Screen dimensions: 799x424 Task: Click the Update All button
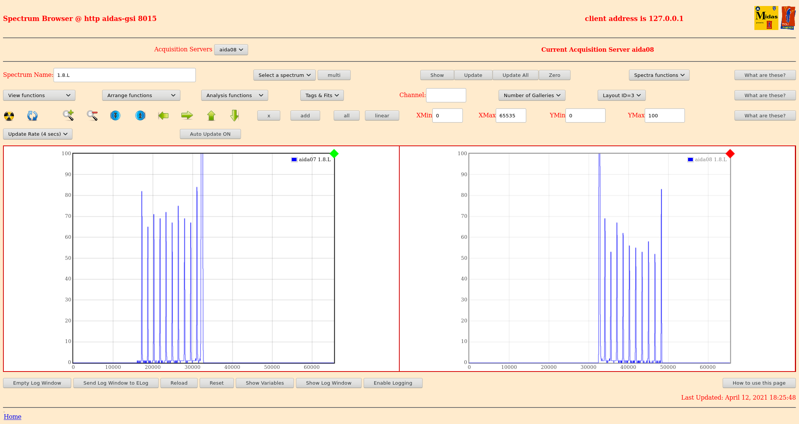(x=515, y=75)
